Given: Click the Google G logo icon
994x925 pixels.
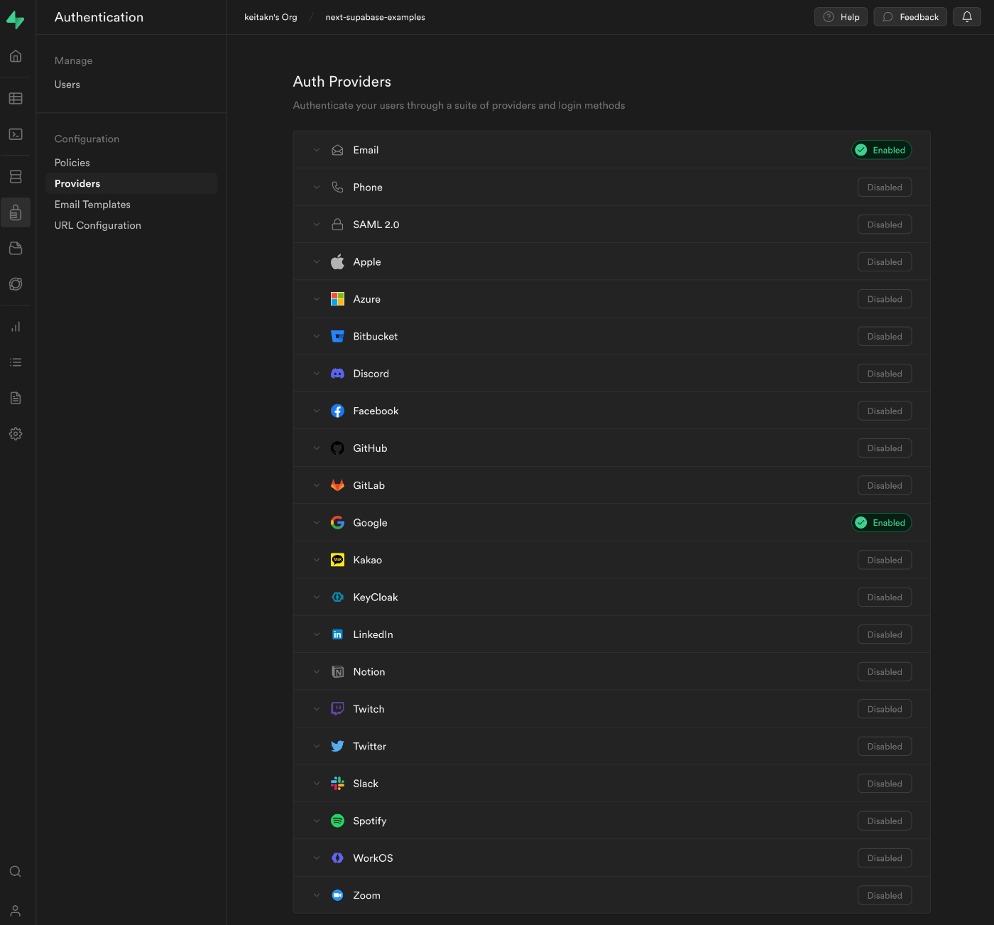Looking at the screenshot, I should pyautogui.click(x=338, y=523).
